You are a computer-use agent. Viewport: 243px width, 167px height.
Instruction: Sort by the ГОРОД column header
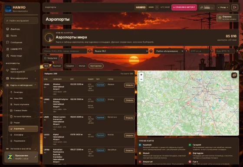click(110, 79)
